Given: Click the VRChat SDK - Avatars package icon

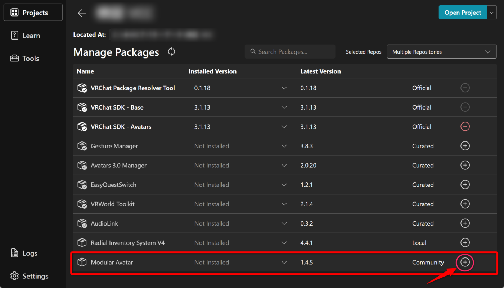Looking at the screenshot, I should [82, 127].
